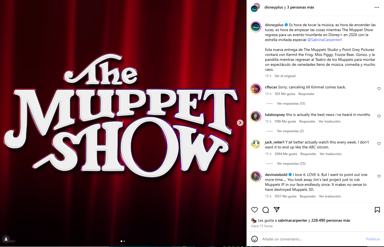Select the second carousel dot indicator
Image resolution: width=384 pixels, height=247 pixels.
(124, 241)
